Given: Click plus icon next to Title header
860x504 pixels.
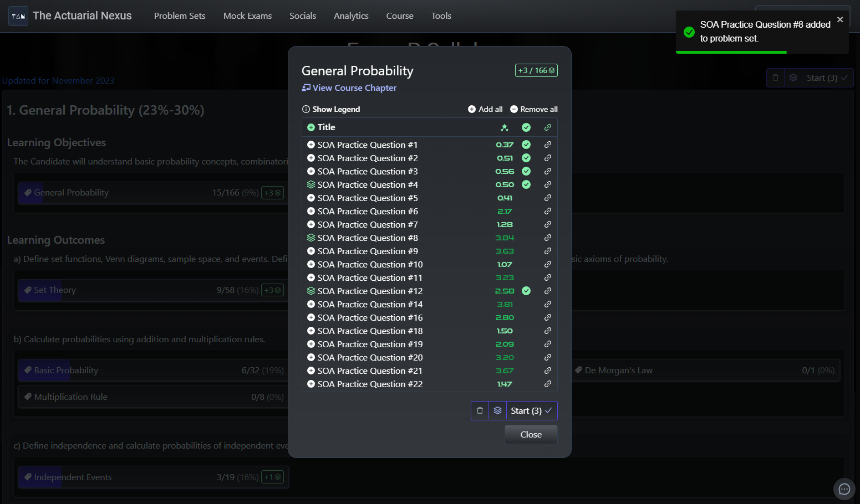Looking at the screenshot, I should pos(311,127).
